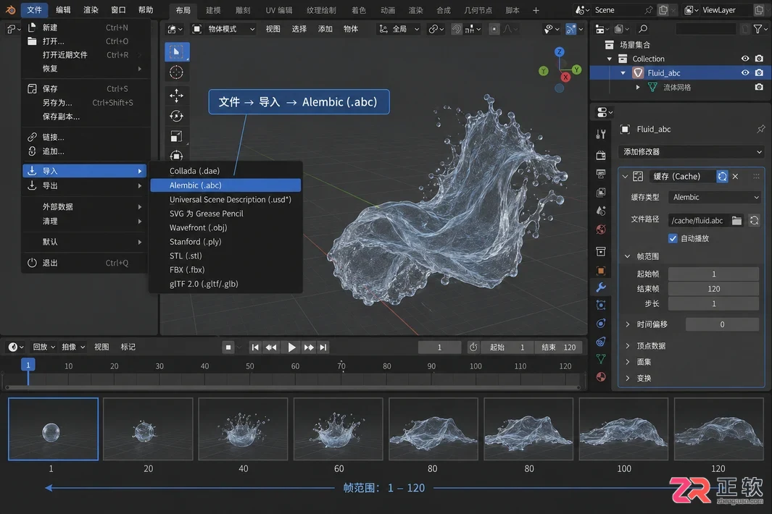772x514 pixels.
Task: Open the Render properties tab
Action: pyautogui.click(x=601, y=156)
